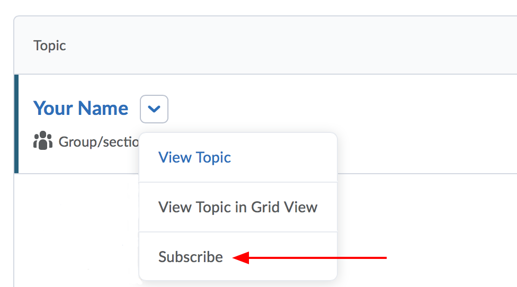
Task: Click the three-person silhouette icon
Action: tap(43, 141)
